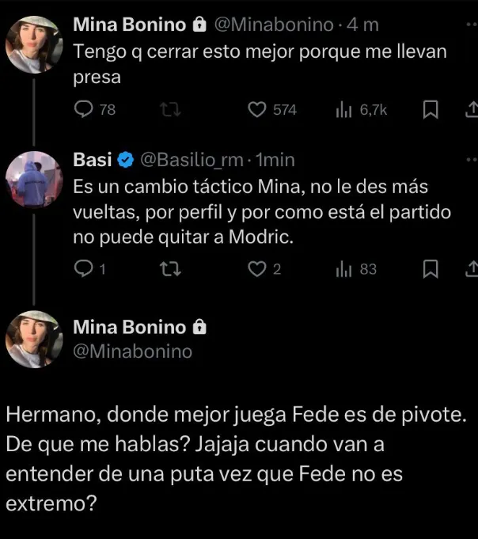View Basi's tweet analytics showing 83

tap(343, 270)
